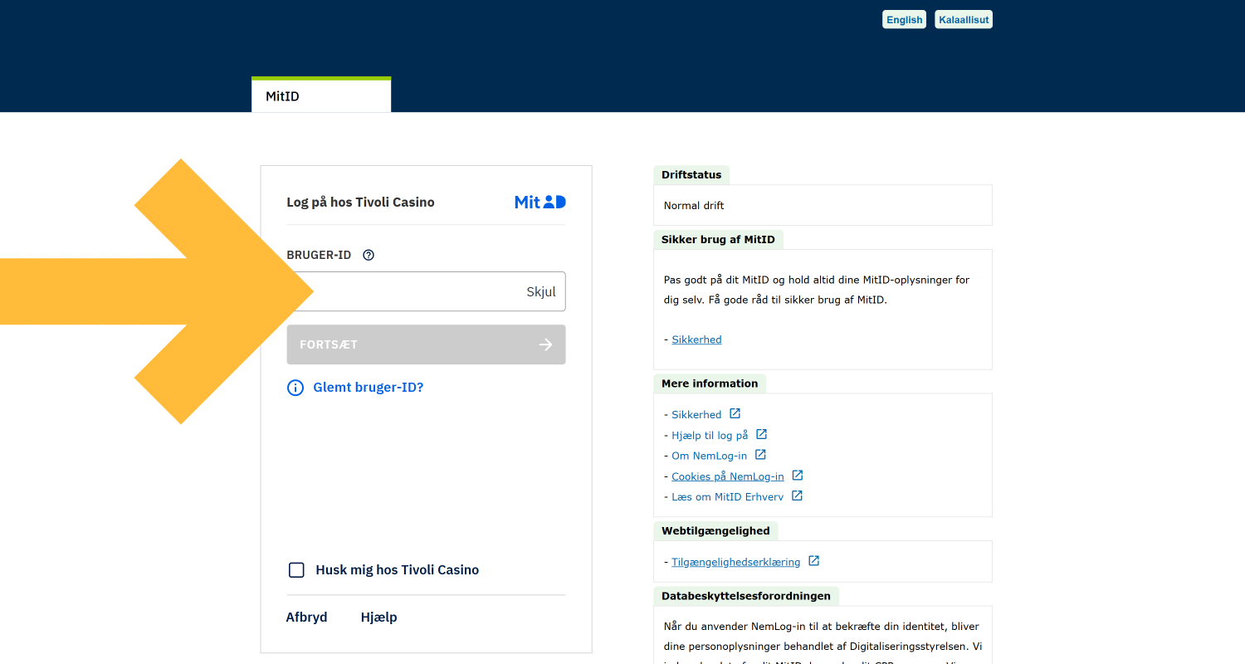Open the Læs om MitID Erhverv link
The height and width of the screenshot is (664, 1245).
click(x=728, y=496)
